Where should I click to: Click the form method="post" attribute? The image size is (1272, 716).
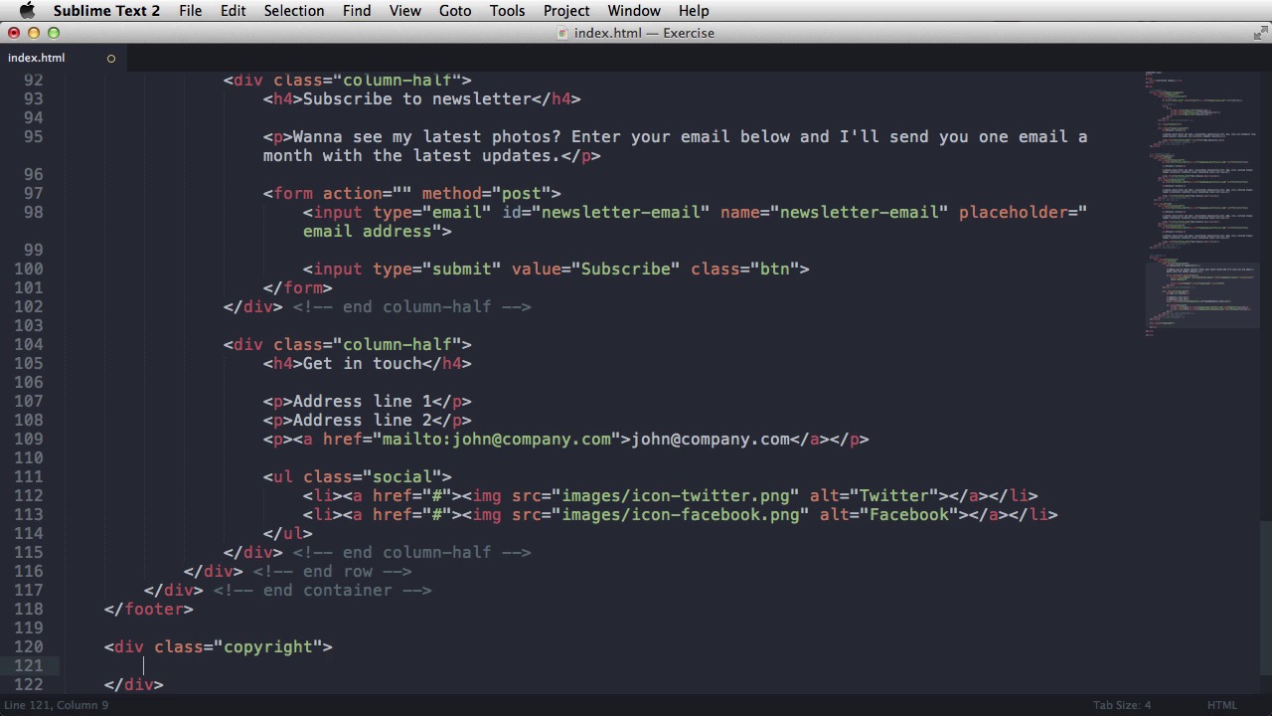tap(487, 193)
